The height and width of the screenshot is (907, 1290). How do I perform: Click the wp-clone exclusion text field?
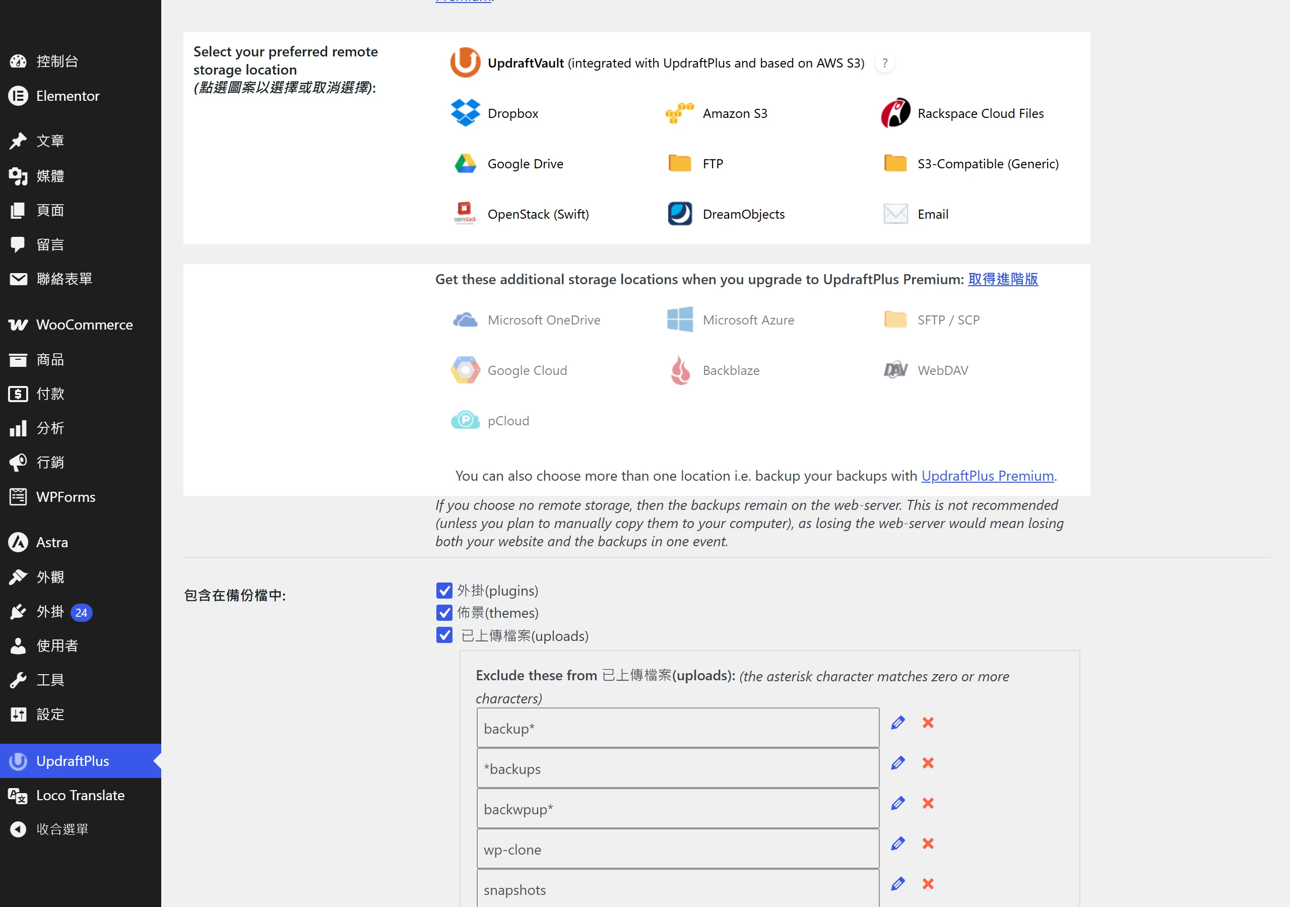point(678,849)
